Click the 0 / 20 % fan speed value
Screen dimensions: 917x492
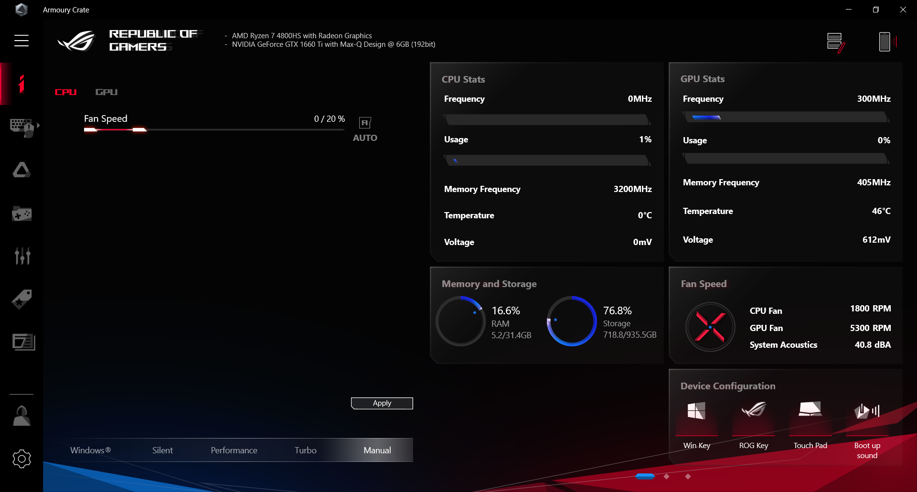click(330, 119)
